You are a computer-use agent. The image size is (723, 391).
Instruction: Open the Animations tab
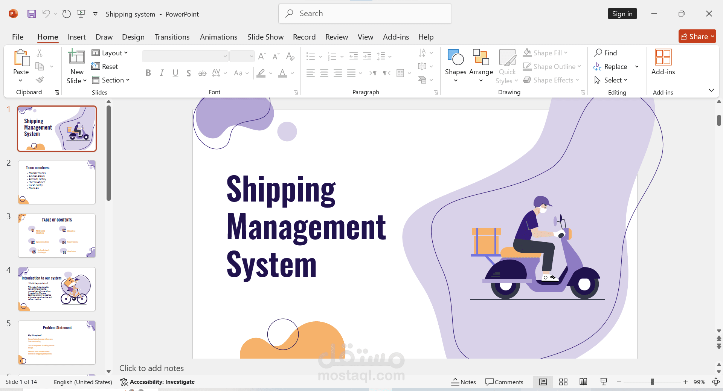point(218,37)
